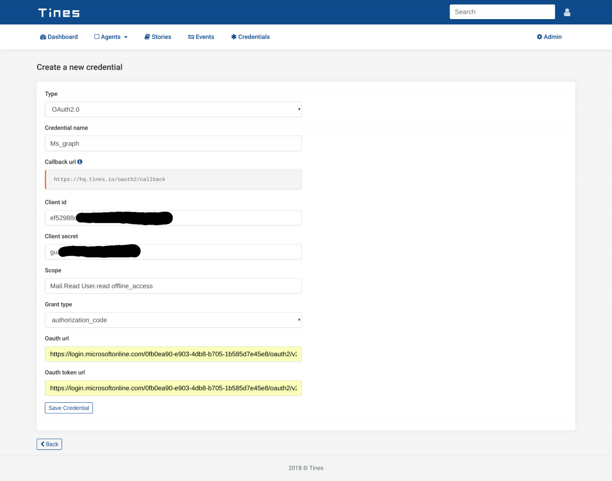
Task: Click the Admin gear icon
Action: [x=540, y=37]
